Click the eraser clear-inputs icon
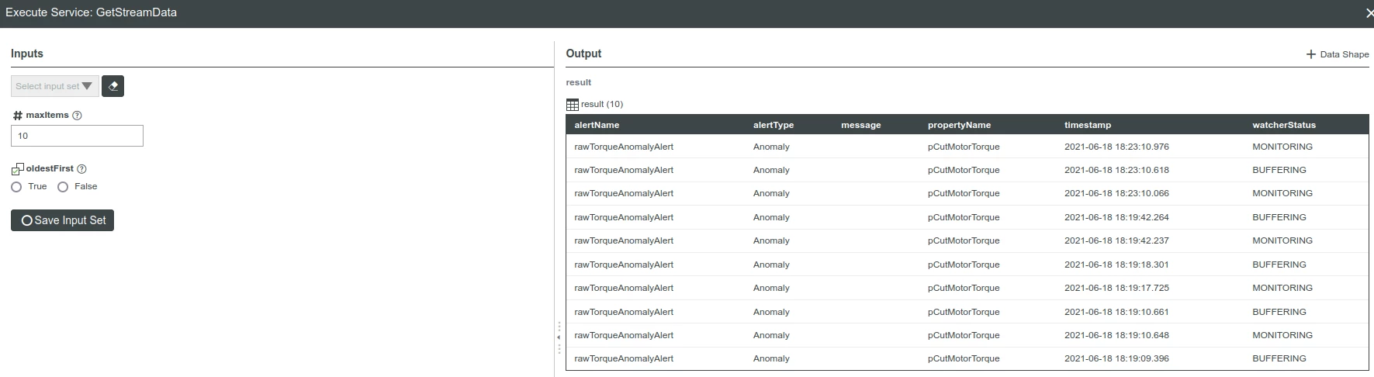Screen dimensions: 1374x377 112,86
